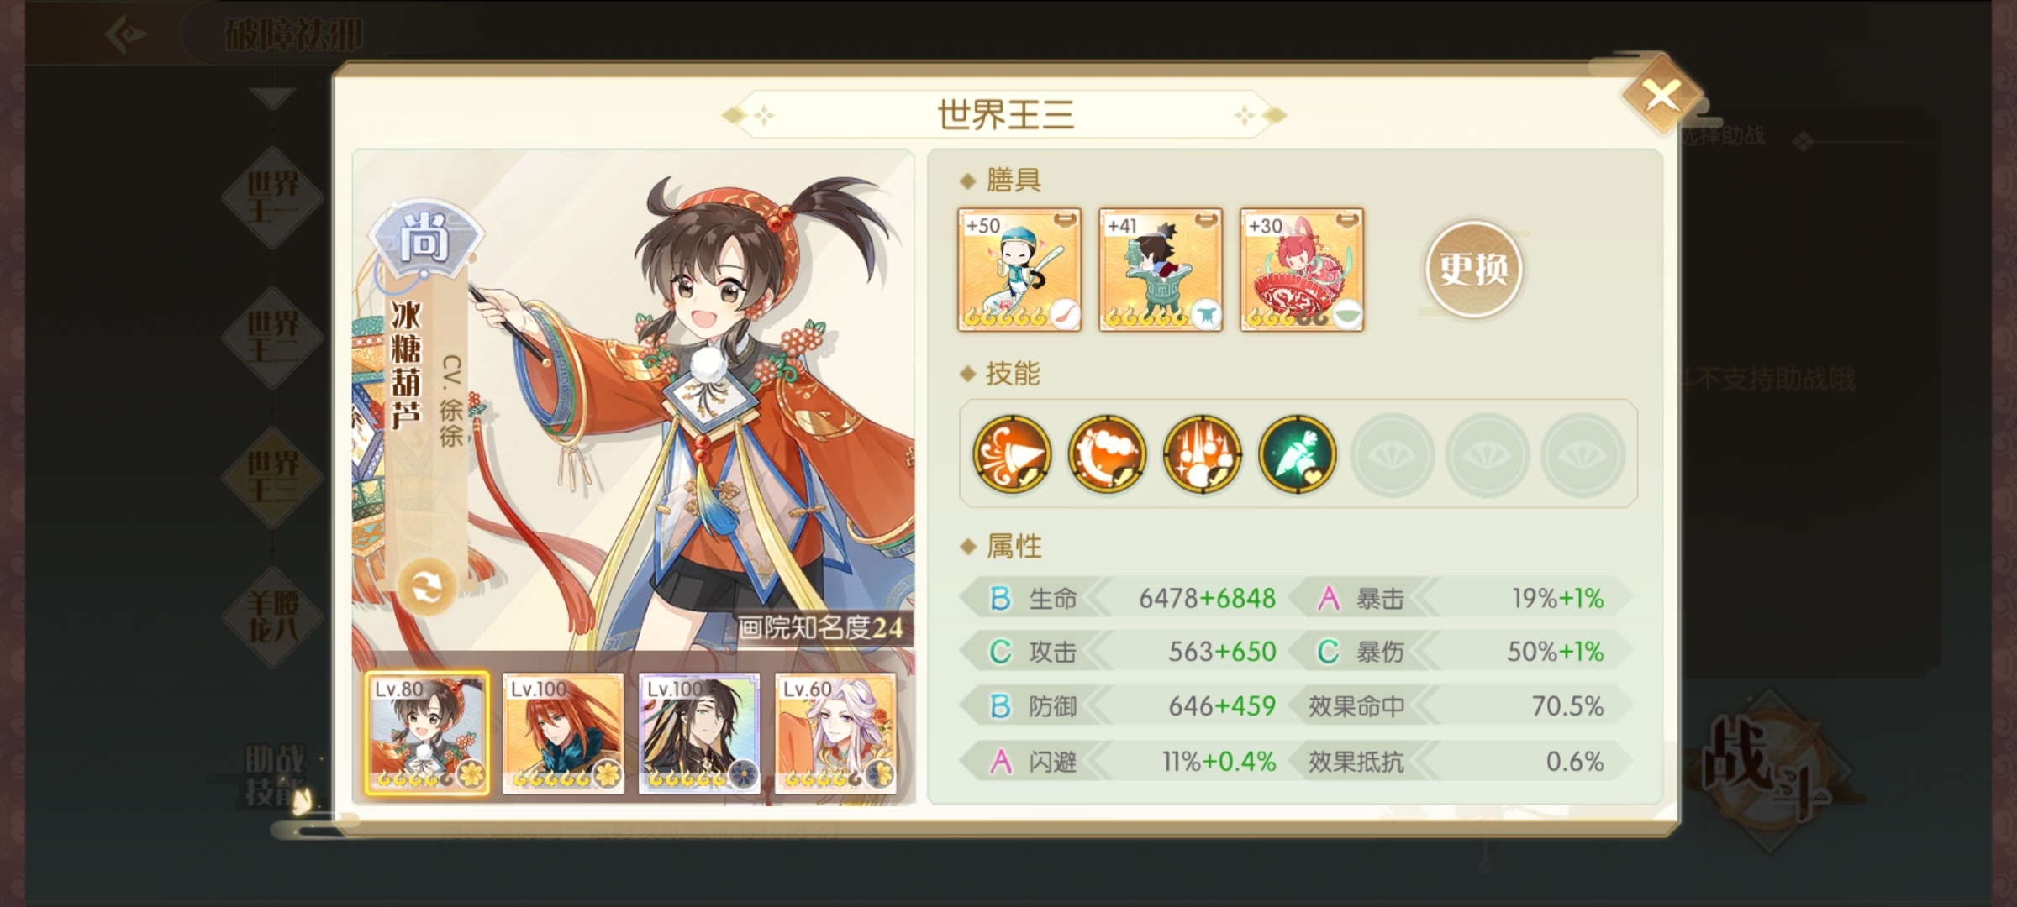
Task: Click the orange cone blast skill icon
Action: pyautogui.click(x=1011, y=454)
